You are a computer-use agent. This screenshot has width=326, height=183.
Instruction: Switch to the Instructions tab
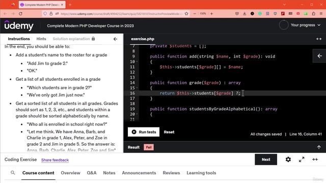coord(19,39)
